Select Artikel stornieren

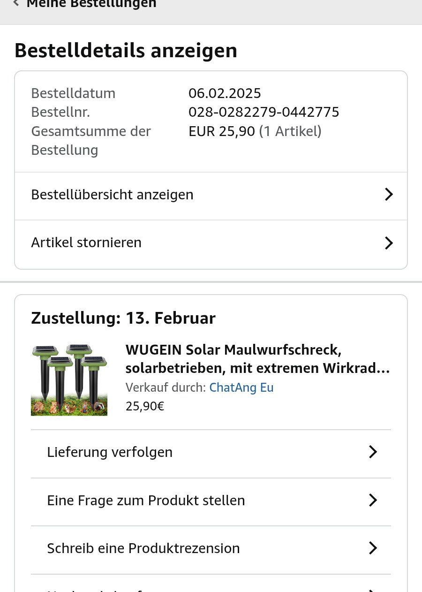point(86,243)
